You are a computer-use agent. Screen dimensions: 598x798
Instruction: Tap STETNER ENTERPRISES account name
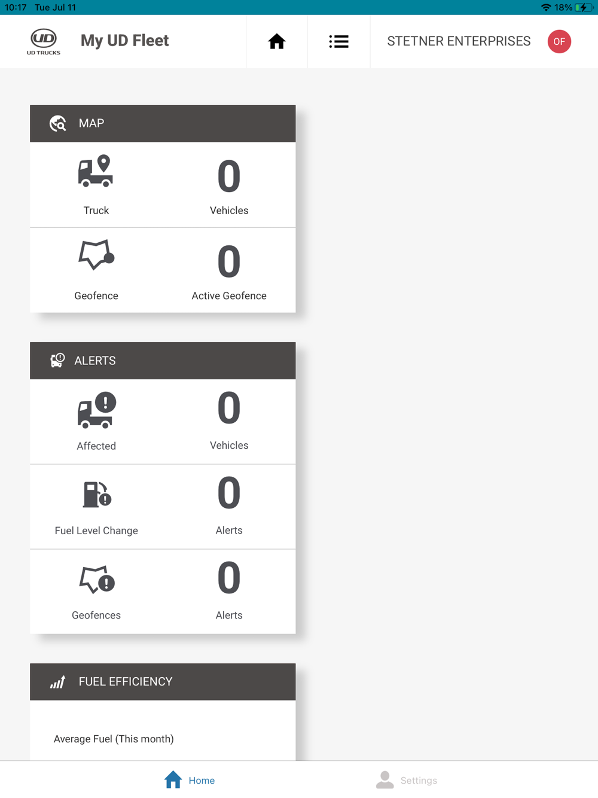click(459, 41)
